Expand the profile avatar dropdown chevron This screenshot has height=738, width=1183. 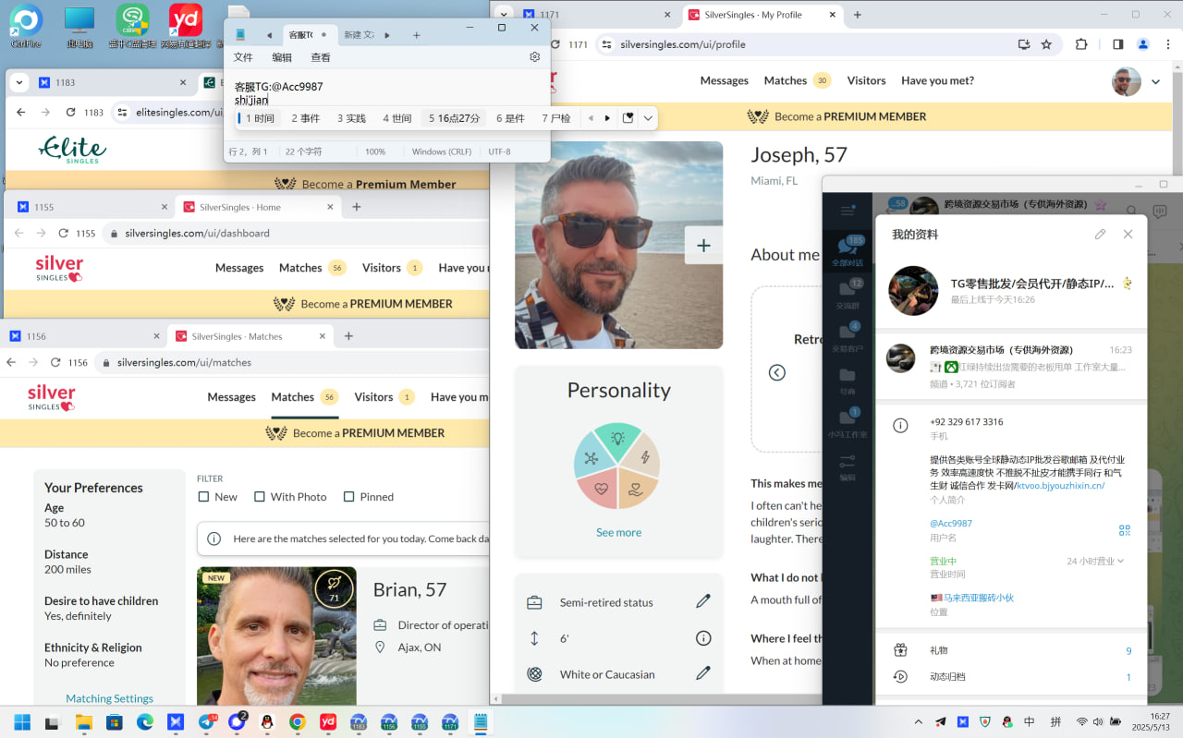tap(1155, 82)
